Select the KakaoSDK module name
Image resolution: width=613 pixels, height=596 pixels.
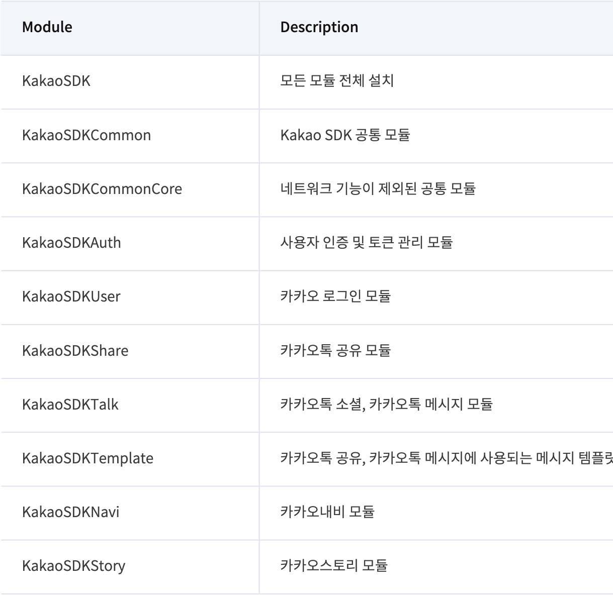pyautogui.click(x=56, y=81)
